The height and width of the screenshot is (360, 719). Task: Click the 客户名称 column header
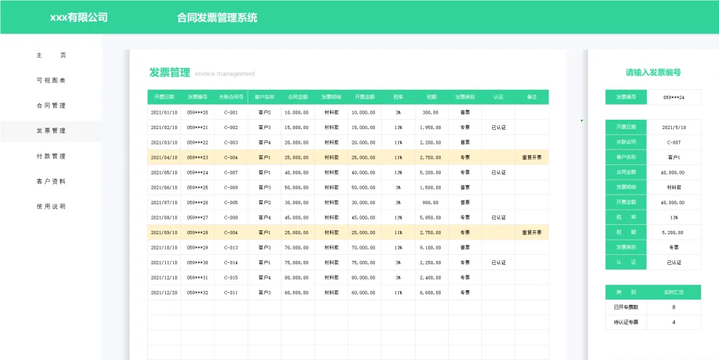click(x=264, y=97)
